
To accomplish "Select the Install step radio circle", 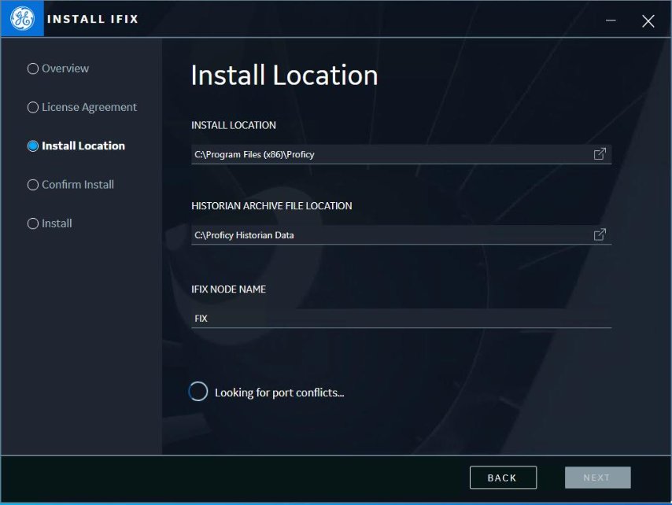I will pyautogui.click(x=33, y=223).
